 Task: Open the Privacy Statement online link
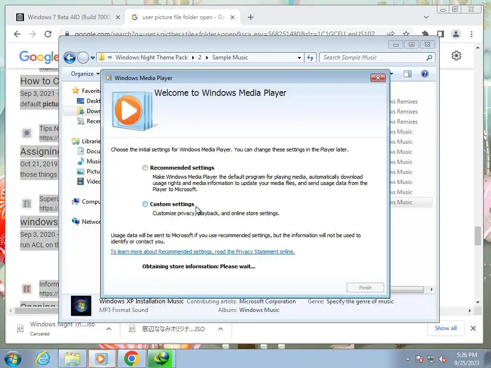203,252
